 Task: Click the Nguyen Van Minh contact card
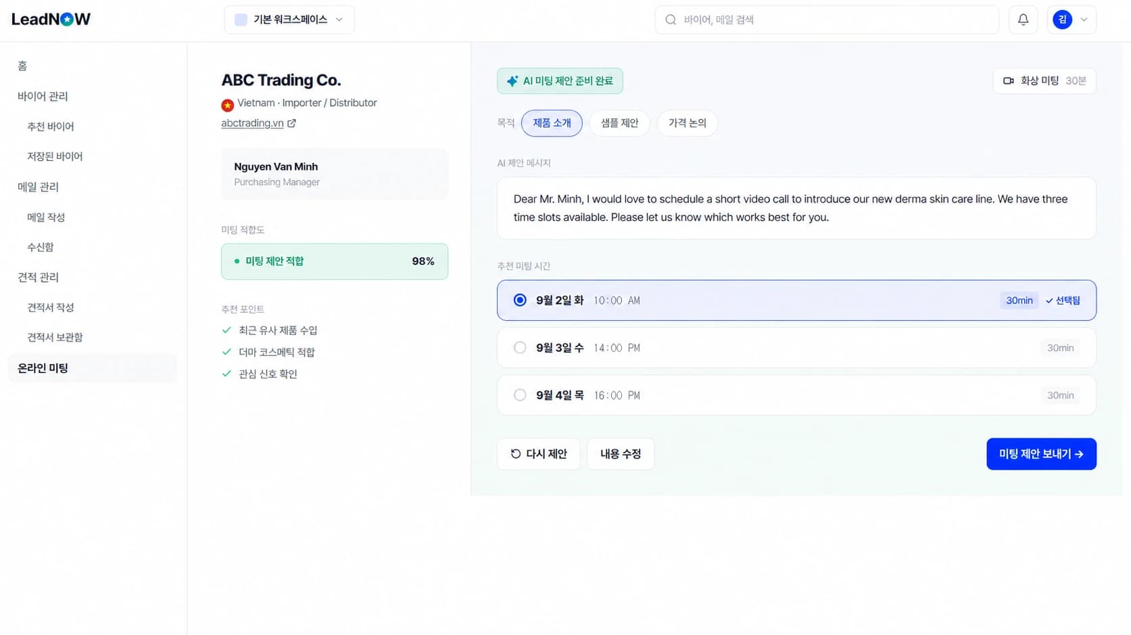tap(335, 174)
